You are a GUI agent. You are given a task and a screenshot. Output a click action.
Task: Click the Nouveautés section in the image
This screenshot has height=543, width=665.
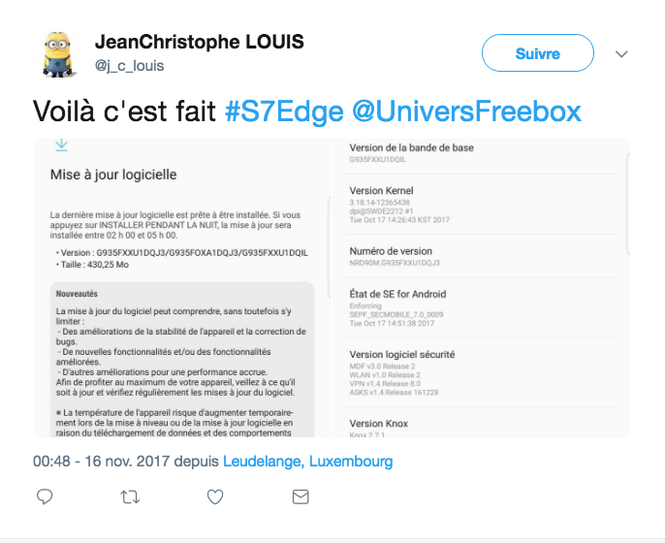pyautogui.click(x=76, y=292)
